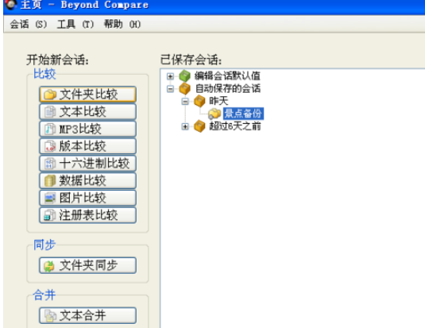Launch the 图片比较 session

click(87, 199)
